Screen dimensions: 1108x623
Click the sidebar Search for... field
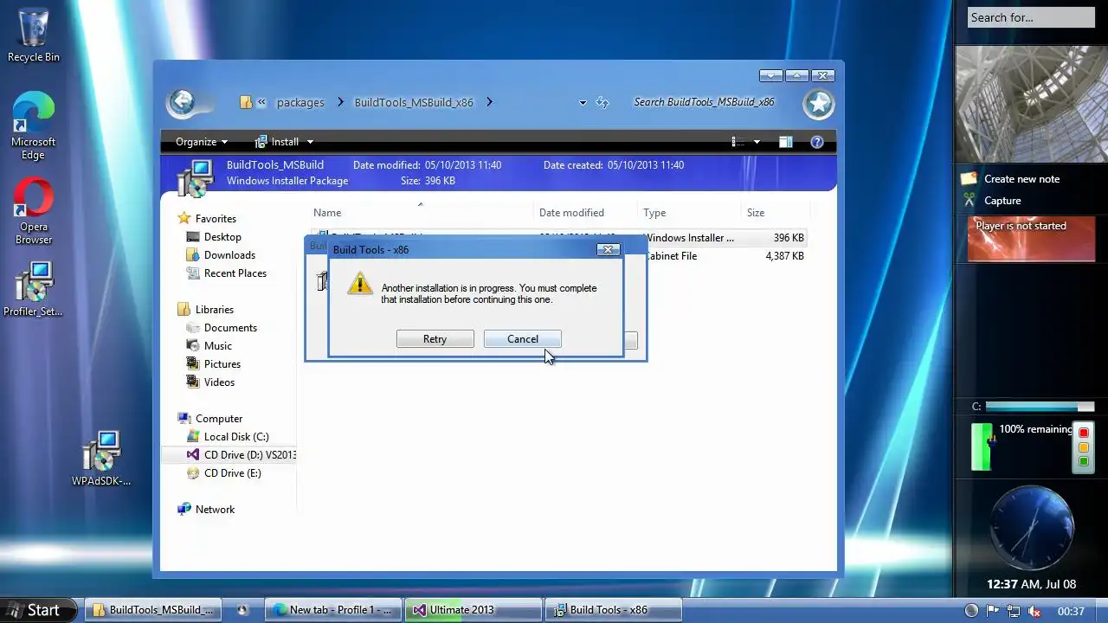click(x=1031, y=17)
